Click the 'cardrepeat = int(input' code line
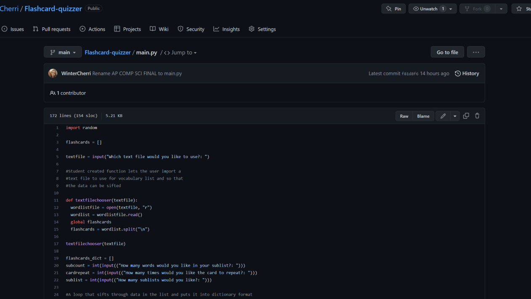531x299 pixels. coord(162,273)
